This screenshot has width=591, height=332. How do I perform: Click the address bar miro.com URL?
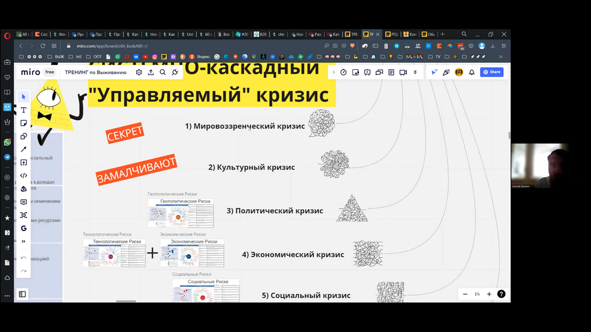tap(112, 46)
